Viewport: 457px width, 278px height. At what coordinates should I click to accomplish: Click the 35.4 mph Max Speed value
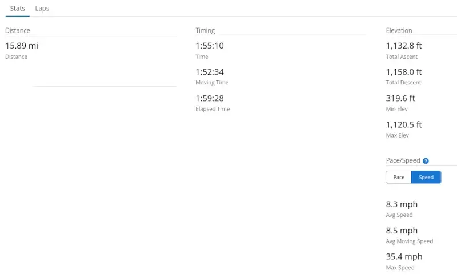point(404,256)
